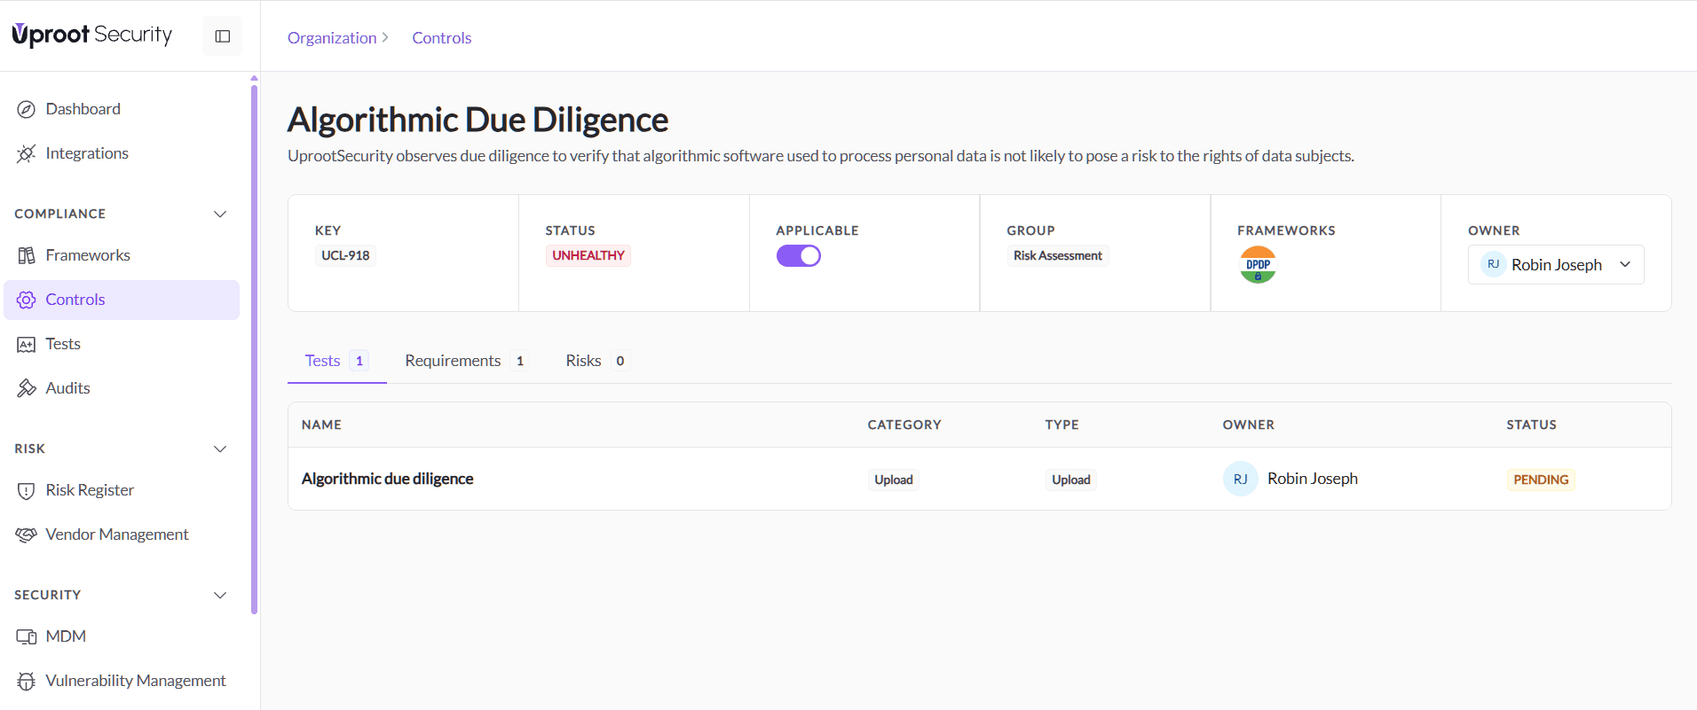This screenshot has width=1697, height=710.
Task: Click the CATEGORY column header
Action: pos(904,425)
